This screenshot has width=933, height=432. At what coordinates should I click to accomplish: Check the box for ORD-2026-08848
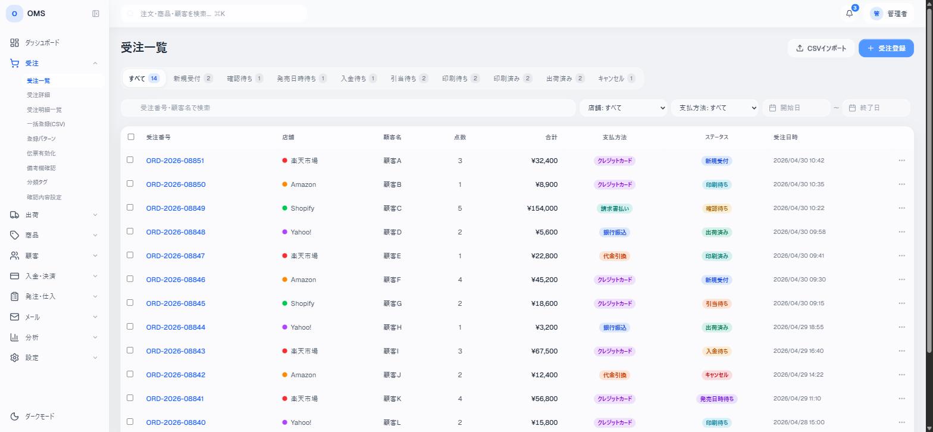coord(130,231)
